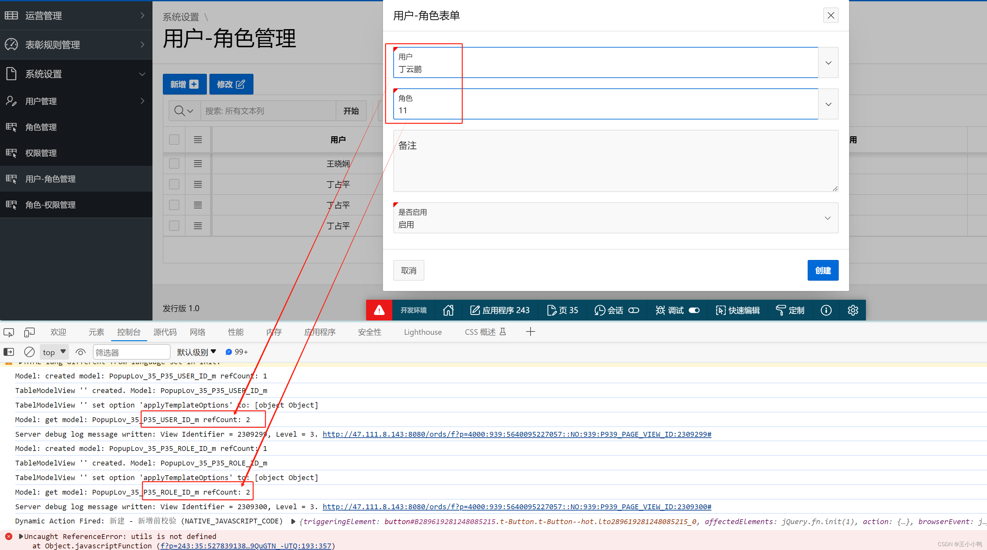Expand the Uncaught ReferenceError message
The width and height of the screenshot is (987, 550).
[x=21, y=536]
